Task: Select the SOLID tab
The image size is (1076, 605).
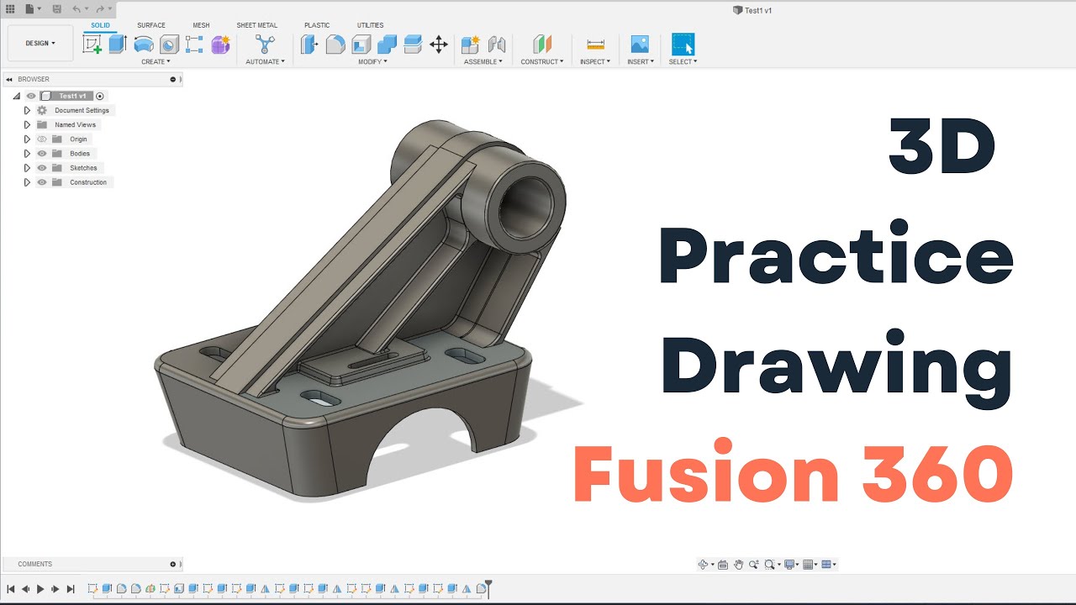Action: (100, 25)
